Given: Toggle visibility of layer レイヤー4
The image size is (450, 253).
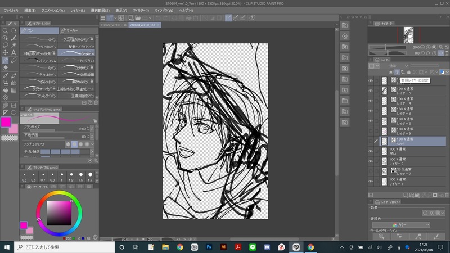Looking at the screenshot, I should 371,101.
